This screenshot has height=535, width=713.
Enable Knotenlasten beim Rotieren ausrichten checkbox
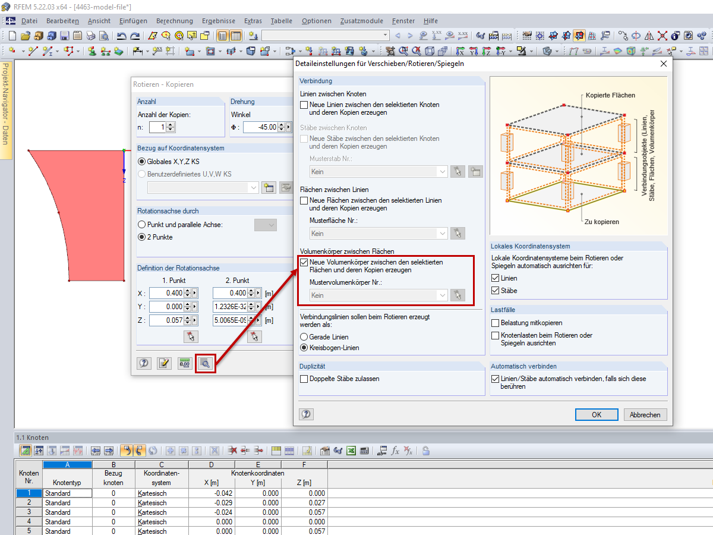coord(496,335)
